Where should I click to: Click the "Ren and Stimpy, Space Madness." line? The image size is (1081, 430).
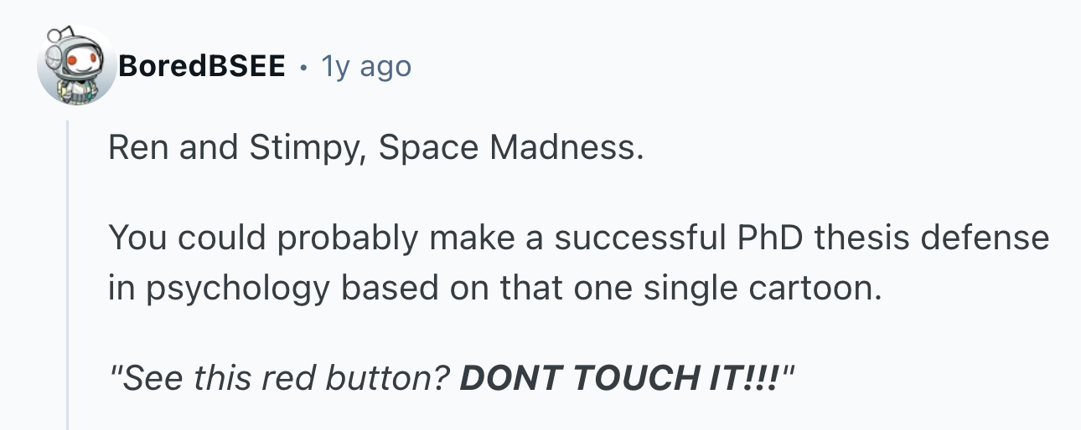pos(376,149)
